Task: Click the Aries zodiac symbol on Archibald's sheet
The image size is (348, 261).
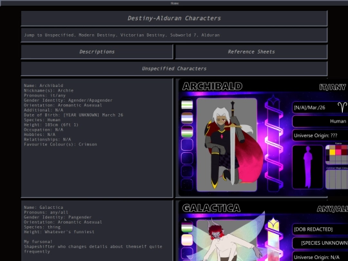Action: (342, 108)
